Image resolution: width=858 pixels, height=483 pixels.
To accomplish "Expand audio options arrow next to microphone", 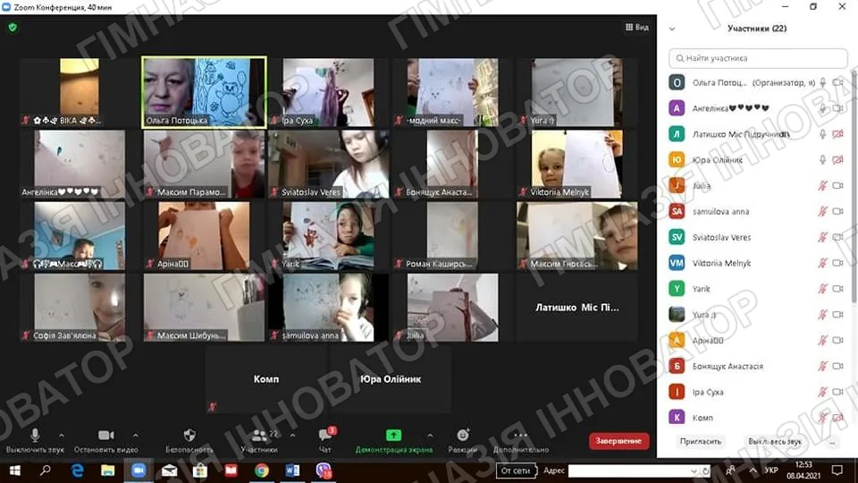I will (x=62, y=436).
